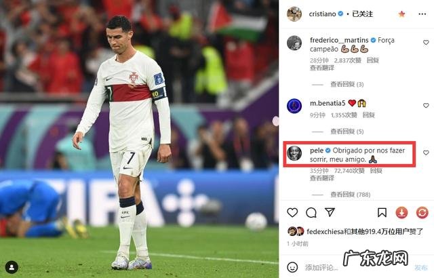Like m.benatia5's comment with heart
The image size is (434, 278).
click(x=426, y=105)
